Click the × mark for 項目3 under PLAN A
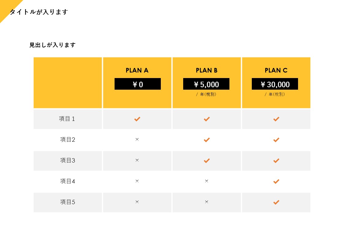Screen dimensions: 344x243 [137, 160]
